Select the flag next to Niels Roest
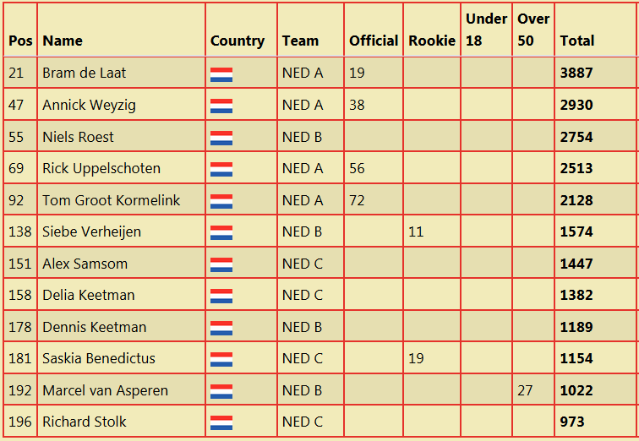 (221, 138)
